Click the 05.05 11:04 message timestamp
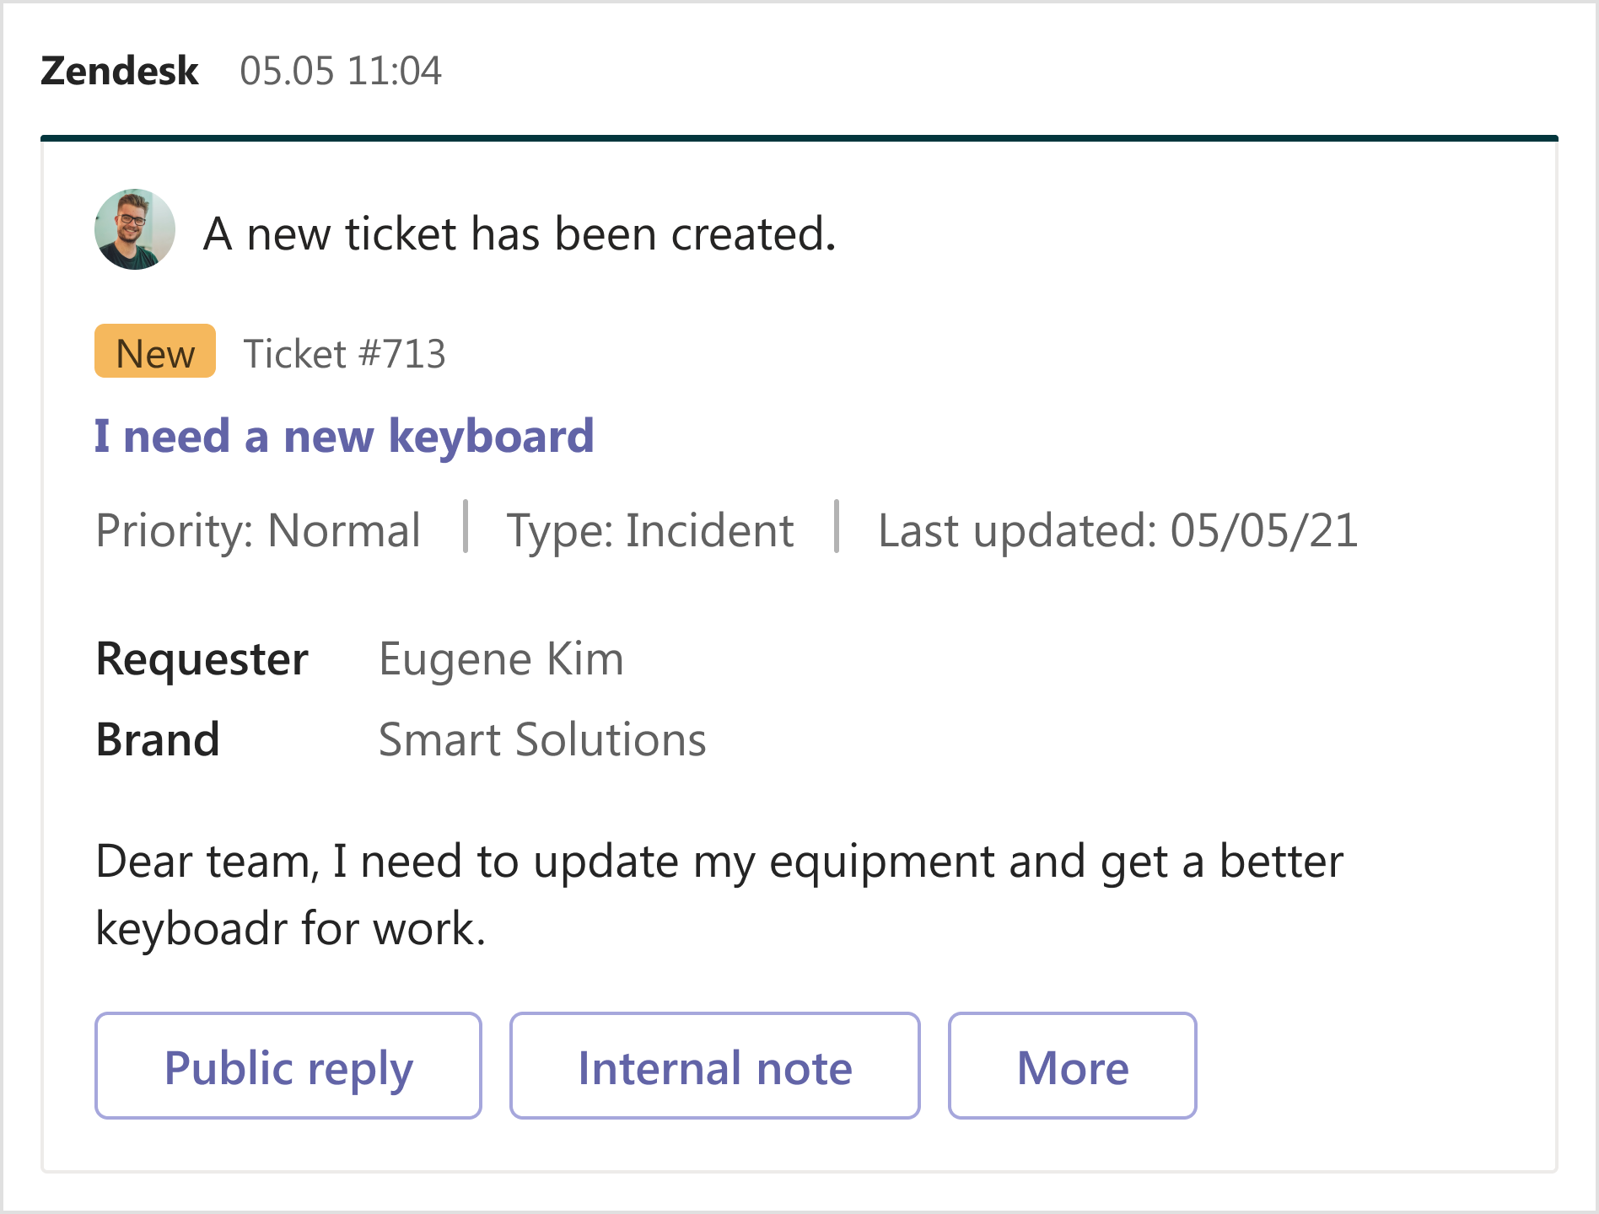 click(x=340, y=72)
